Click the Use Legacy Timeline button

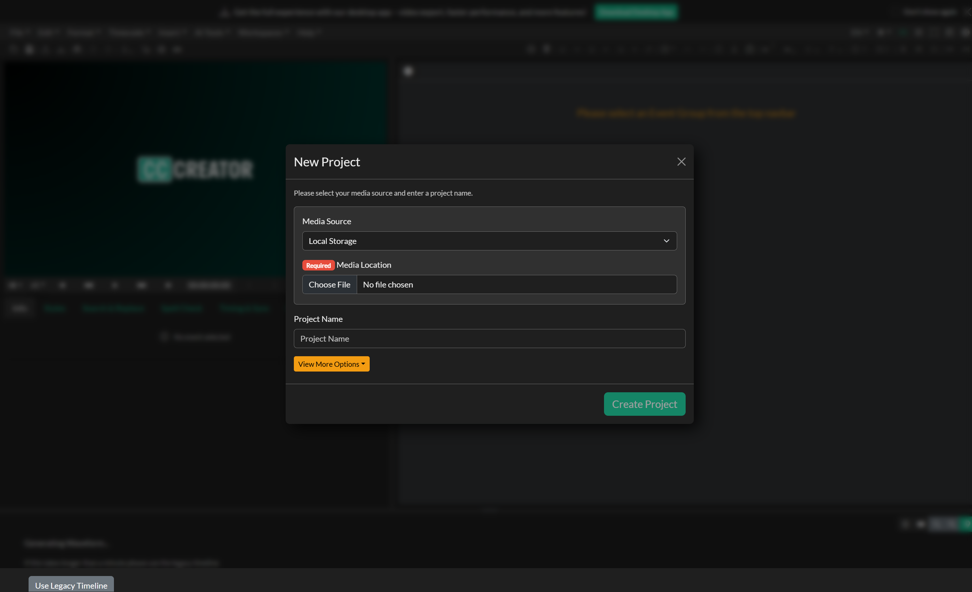pos(71,585)
